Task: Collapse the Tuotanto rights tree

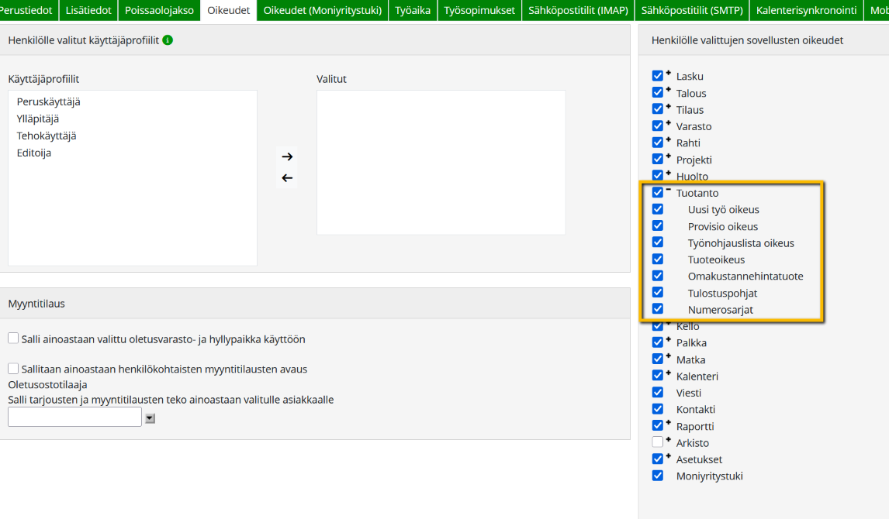Action: point(669,190)
